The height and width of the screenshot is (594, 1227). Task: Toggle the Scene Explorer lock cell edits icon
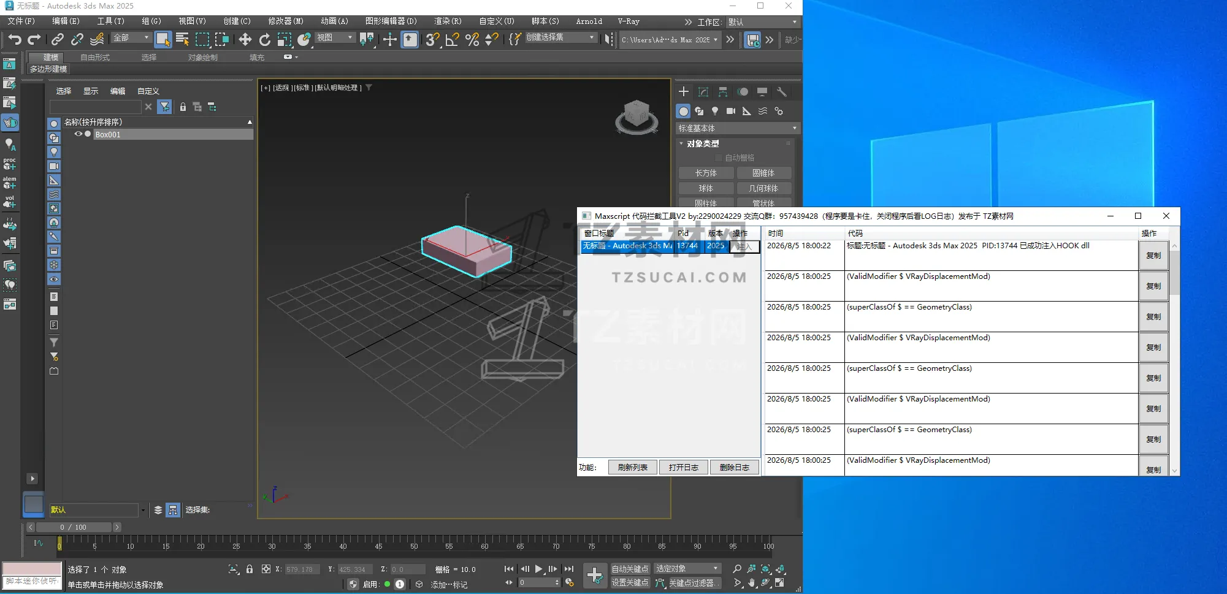[183, 107]
